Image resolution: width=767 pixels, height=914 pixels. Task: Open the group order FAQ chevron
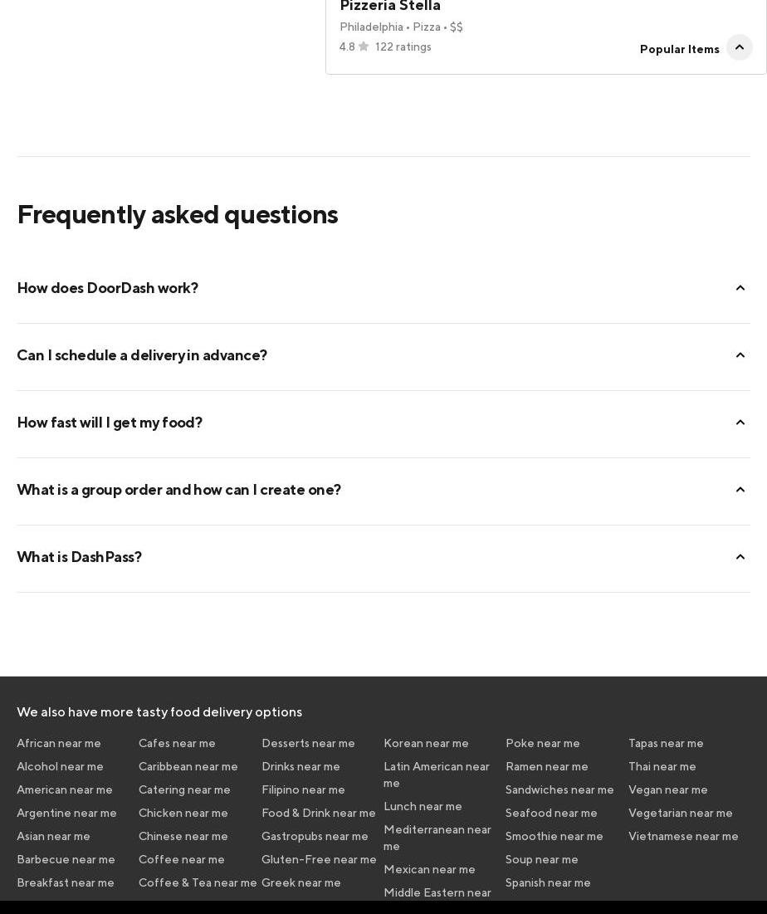(x=740, y=490)
